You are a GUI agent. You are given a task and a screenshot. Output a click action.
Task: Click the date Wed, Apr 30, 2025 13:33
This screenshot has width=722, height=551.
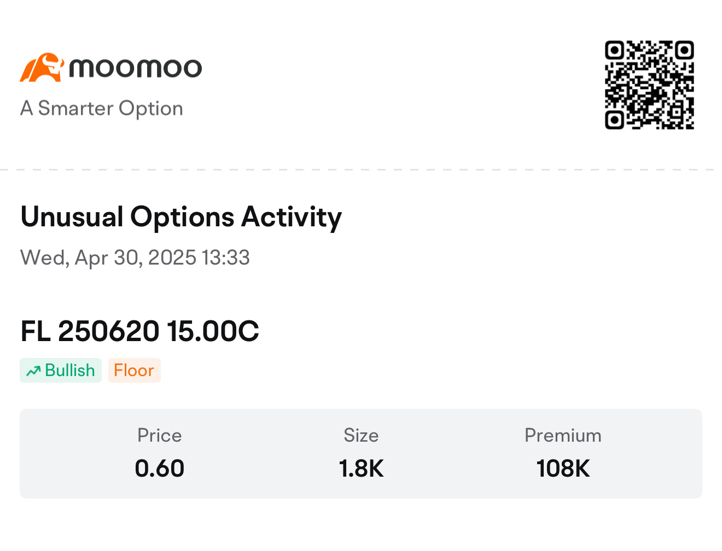point(135,257)
